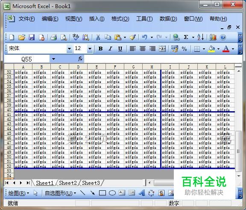The image size is (246, 210).
Task: Open the 数据(D) menu
Action: [x=168, y=19]
